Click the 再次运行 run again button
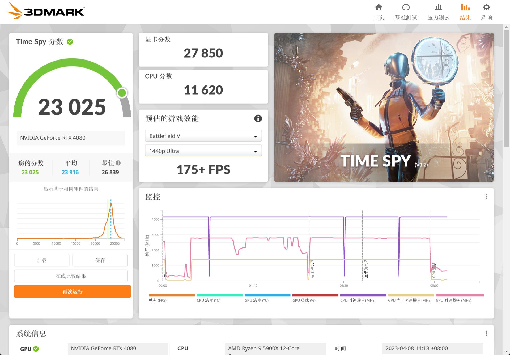Image resolution: width=510 pixels, height=355 pixels. tap(72, 292)
